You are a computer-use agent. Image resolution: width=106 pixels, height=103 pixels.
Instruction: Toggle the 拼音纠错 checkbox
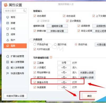[35, 31]
